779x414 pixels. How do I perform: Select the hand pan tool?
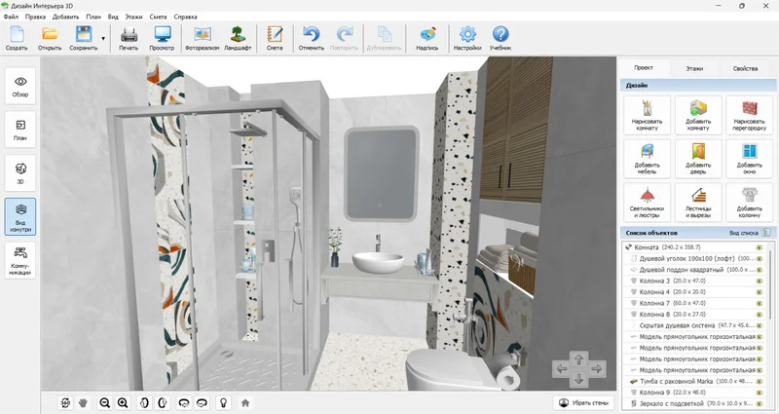pyautogui.click(x=83, y=402)
